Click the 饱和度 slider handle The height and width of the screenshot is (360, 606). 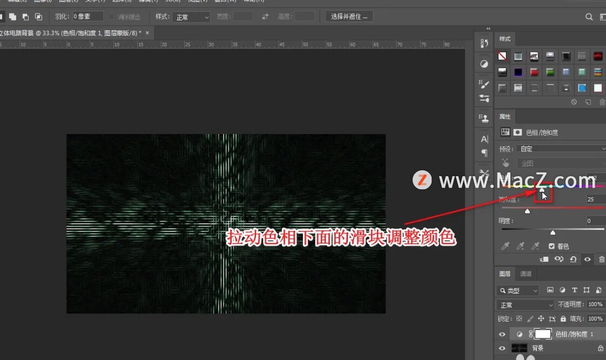(527, 211)
